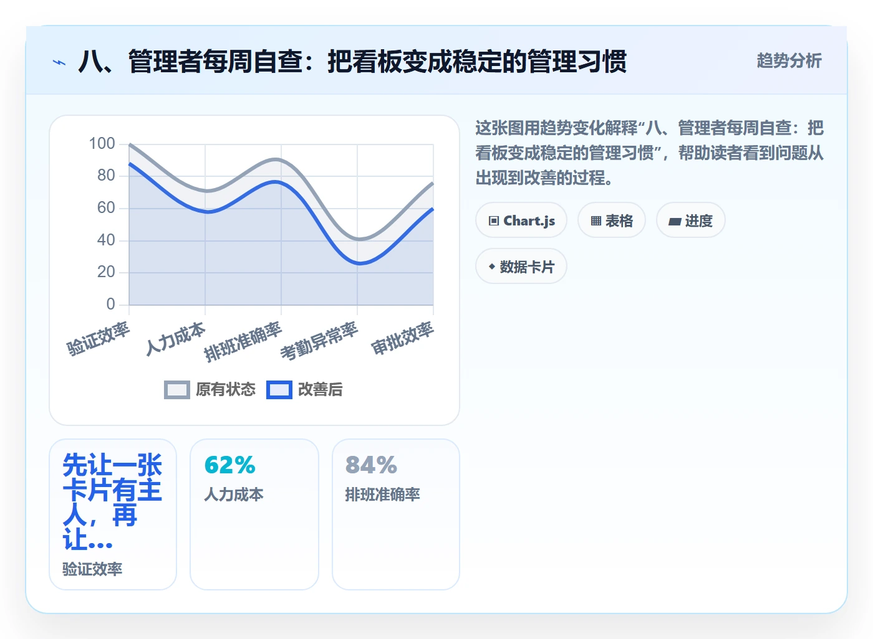Image resolution: width=873 pixels, height=639 pixels.
Task: Click the grid icon on the 表格 tag
Action: click(x=596, y=221)
